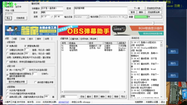Screen dimensions: 187x105
Task: Click 删除 button beside 暂停
Action: tap(141, 12)
